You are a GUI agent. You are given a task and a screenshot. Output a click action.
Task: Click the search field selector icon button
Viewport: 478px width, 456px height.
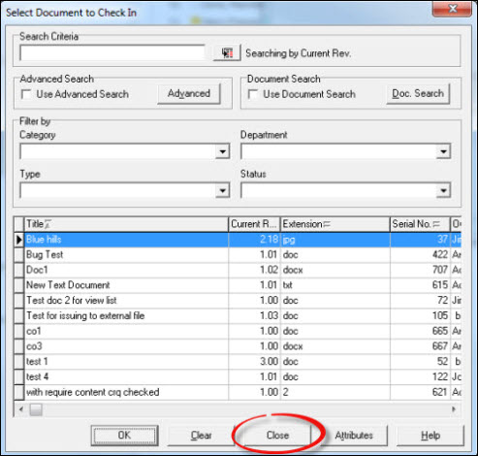(x=227, y=52)
